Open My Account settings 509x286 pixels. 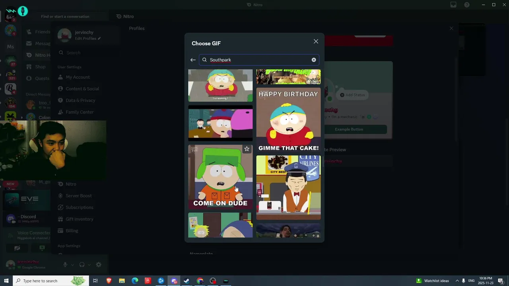click(x=78, y=77)
